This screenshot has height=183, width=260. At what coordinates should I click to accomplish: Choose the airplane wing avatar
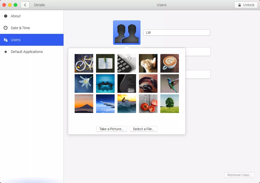[105, 104]
